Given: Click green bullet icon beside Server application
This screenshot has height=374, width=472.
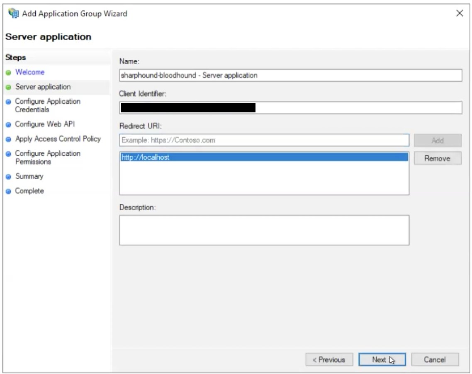Looking at the screenshot, I should tap(8, 87).
